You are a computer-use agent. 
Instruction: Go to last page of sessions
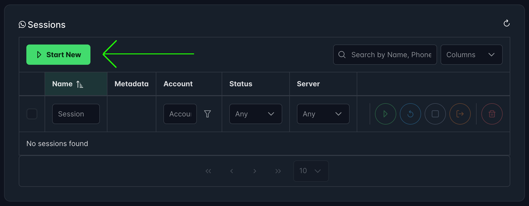coord(278,171)
